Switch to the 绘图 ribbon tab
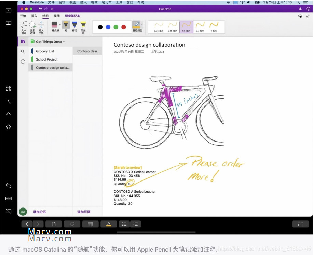 click(45, 16)
